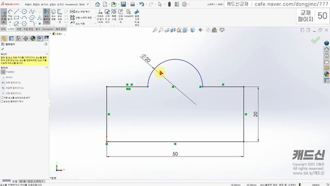The image size is (330, 186).
Task: Click the Linear Sketch Pattern icon
Action: [x=72, y=18]
